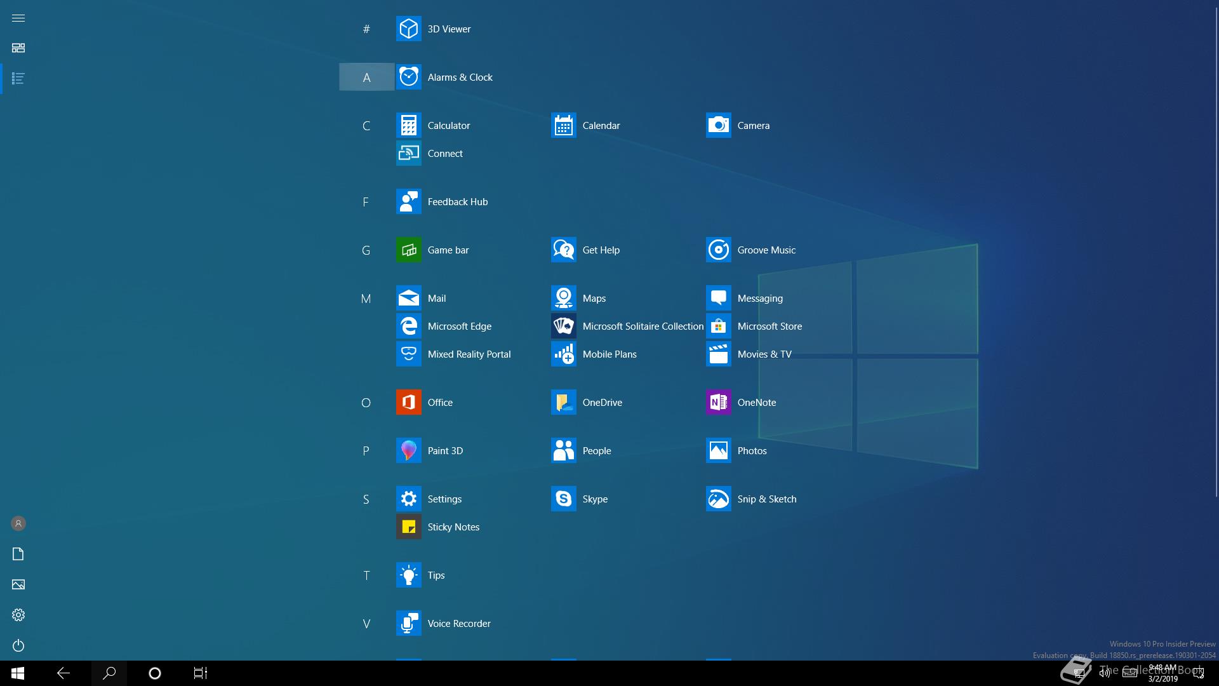The image size is (1219, 686).
Task: Click the user account avatar
Action: pos(18,523)
